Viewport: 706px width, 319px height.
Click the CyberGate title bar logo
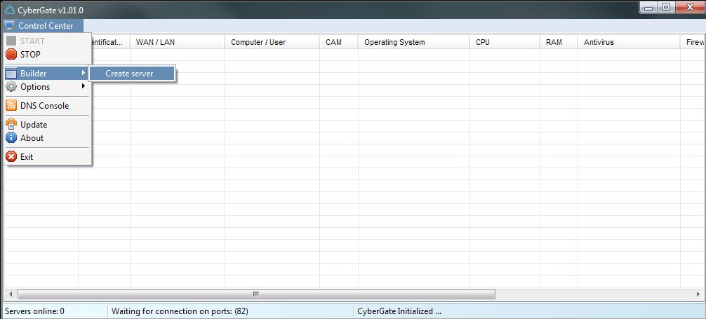9,10
